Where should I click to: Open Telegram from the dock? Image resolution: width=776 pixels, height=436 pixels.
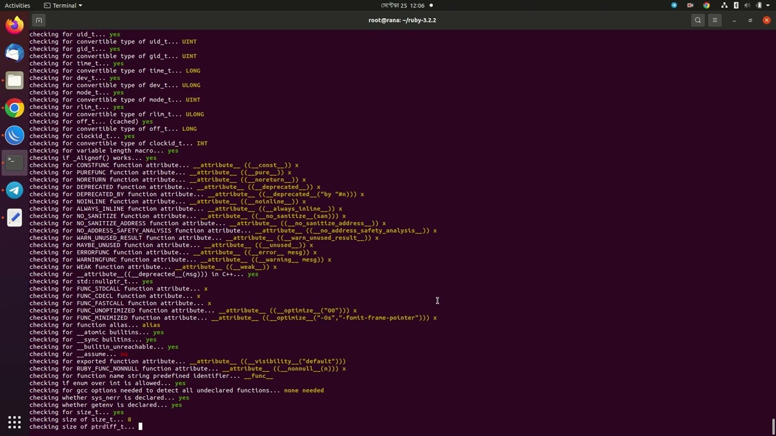click(x=15, y=190)
